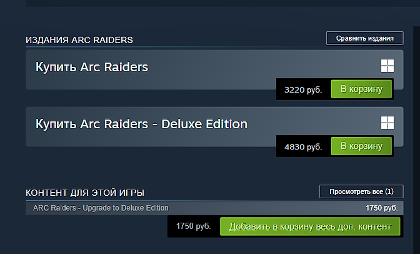Screen dimensions: 420x254
Task: Click the 1750 руб. price beside the add-all button
Action: 194,226
